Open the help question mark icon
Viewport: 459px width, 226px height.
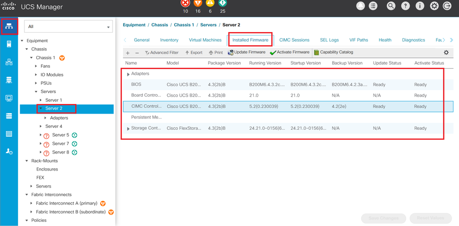(x=405, y=6)
